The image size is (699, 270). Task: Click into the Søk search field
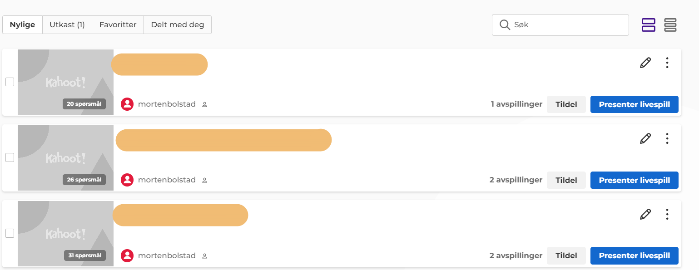(x=568, y=25)
